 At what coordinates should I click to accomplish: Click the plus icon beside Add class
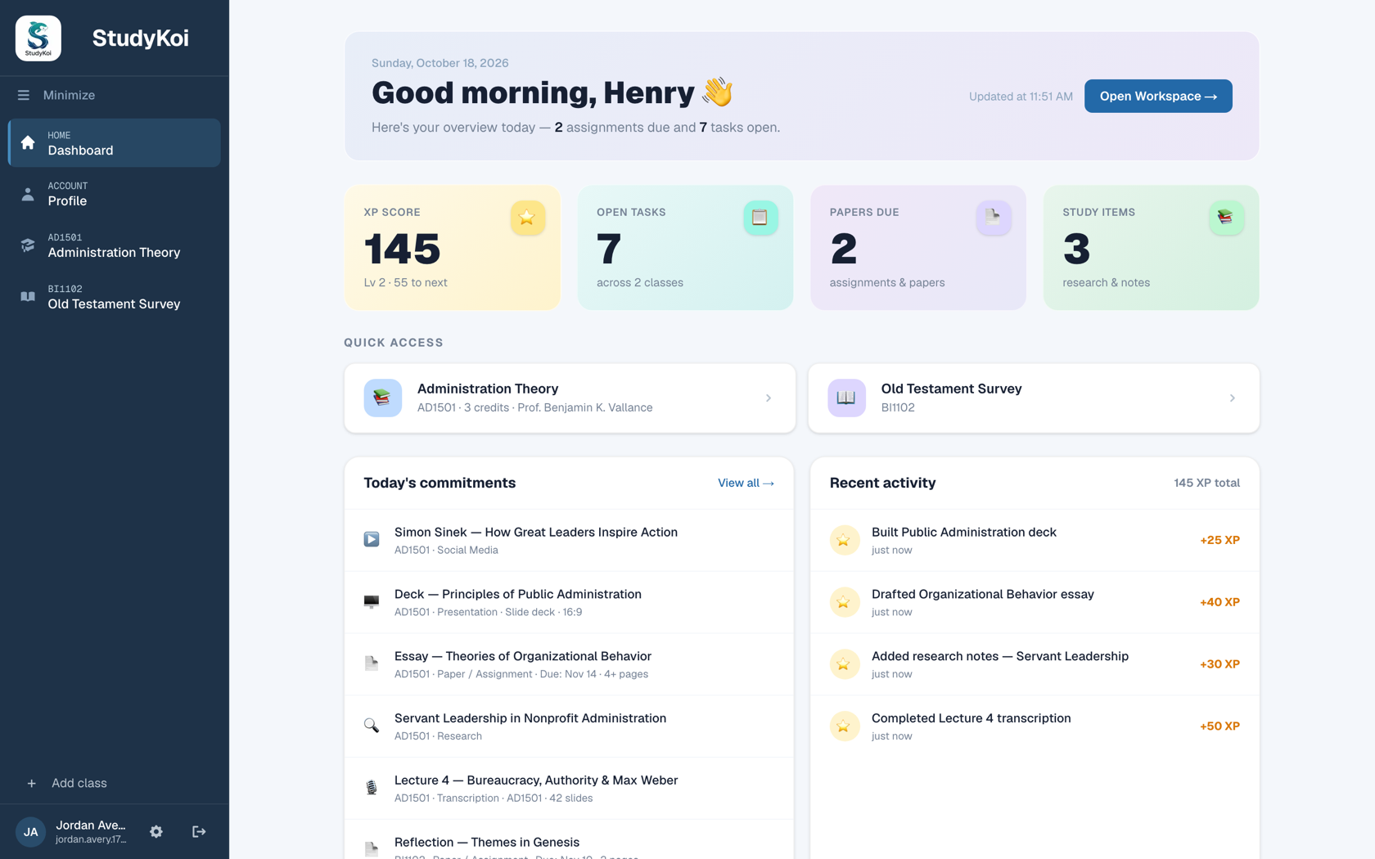(x=31, y=784)
